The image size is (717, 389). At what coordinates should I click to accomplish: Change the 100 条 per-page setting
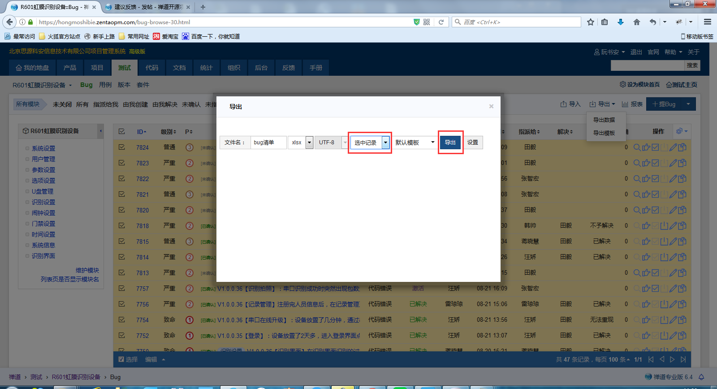click(x=619, y=359)
